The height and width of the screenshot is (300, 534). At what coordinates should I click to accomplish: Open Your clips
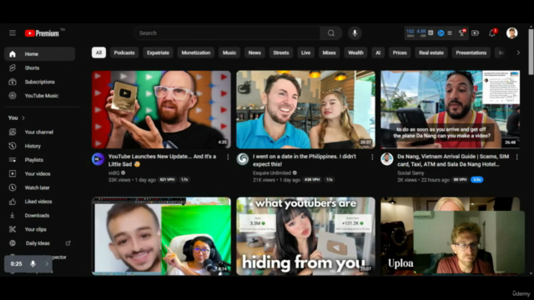coord(40,230)
